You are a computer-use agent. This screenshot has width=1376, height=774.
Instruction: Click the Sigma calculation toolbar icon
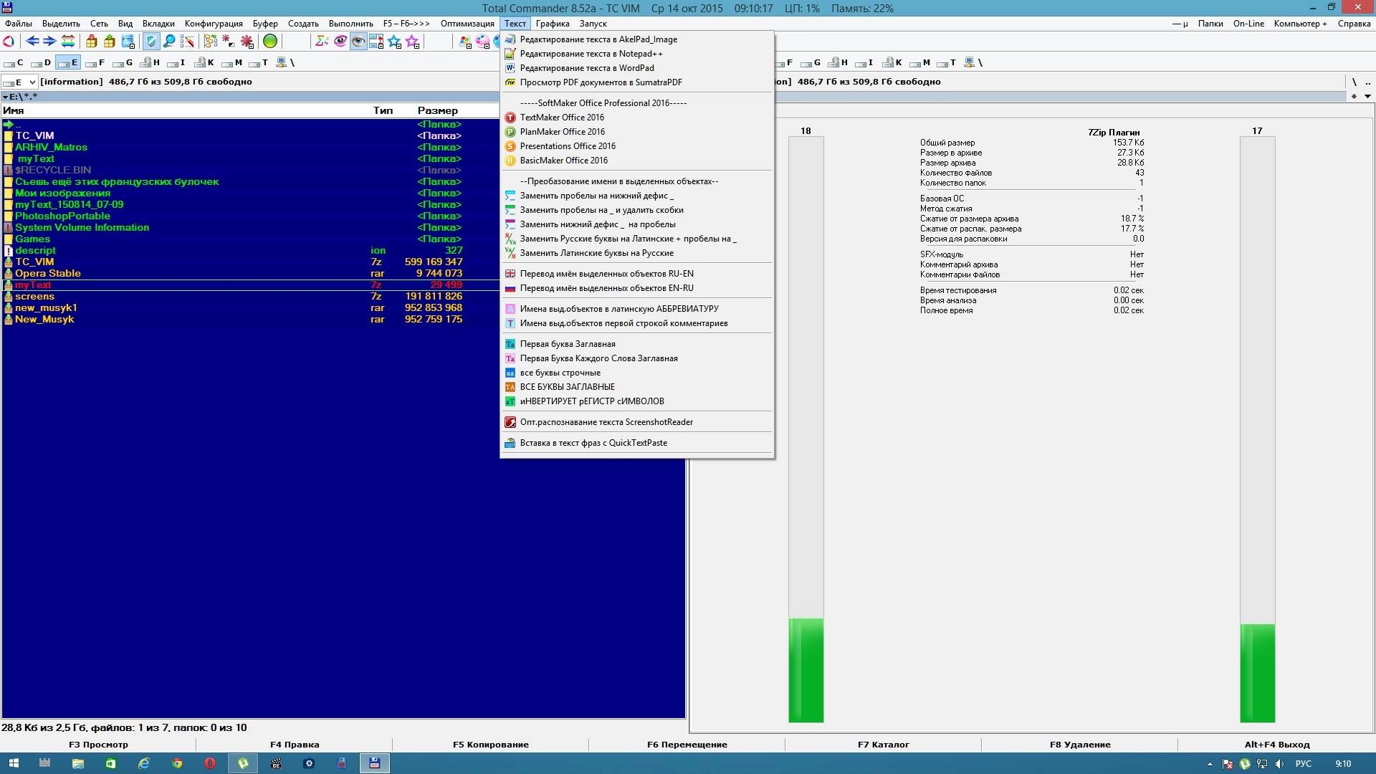point(320,42)
